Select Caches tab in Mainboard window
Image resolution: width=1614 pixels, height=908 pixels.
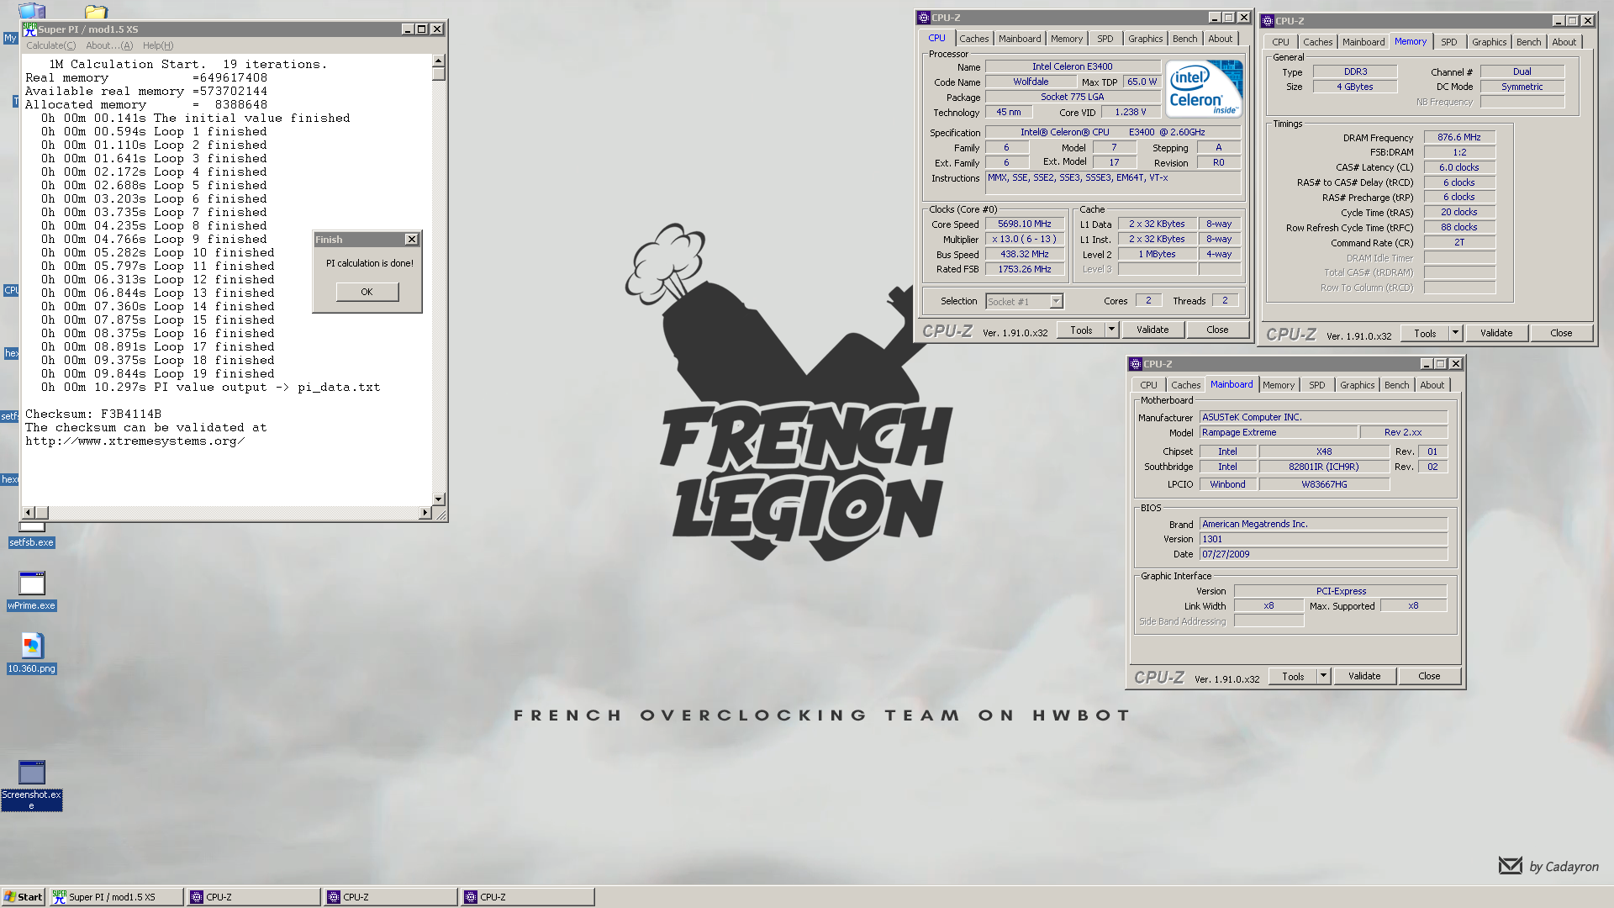coord(1185,385)
